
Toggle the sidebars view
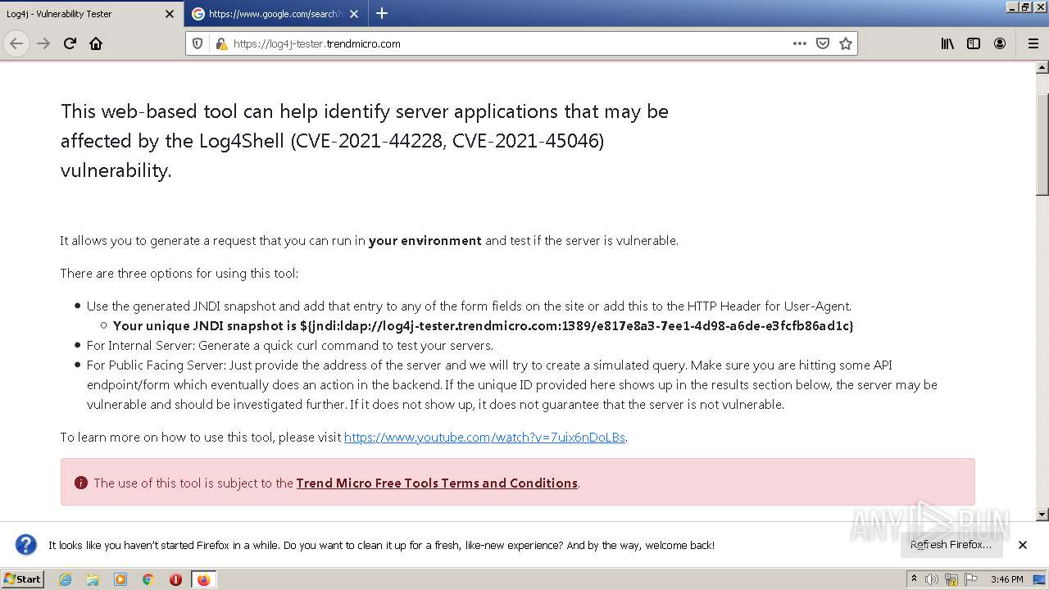974,43
